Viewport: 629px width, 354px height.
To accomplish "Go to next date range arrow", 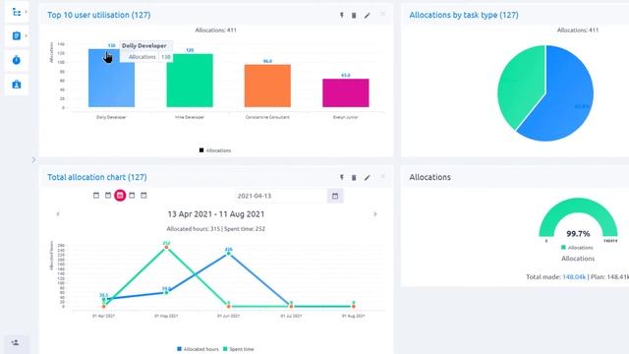I will (375, 214).
